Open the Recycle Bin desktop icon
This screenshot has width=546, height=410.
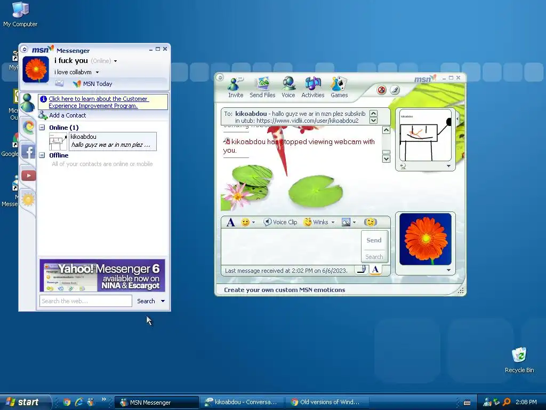coord(519,360)
